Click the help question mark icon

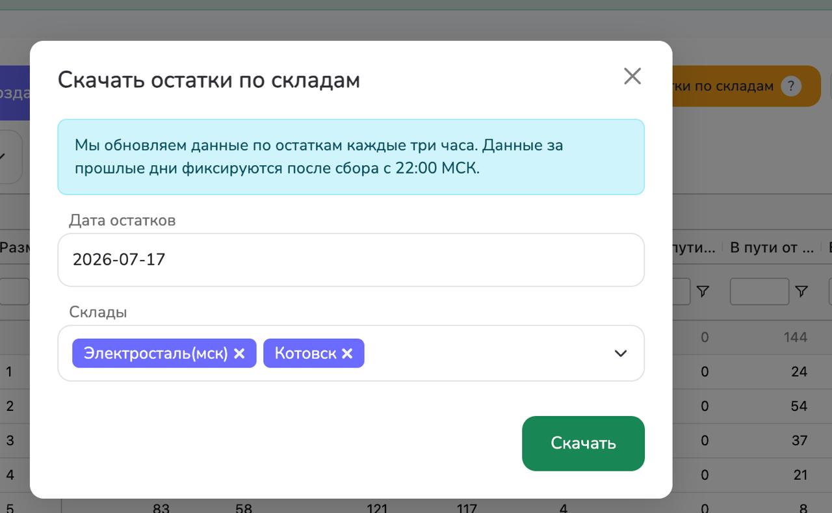(790, 86)
